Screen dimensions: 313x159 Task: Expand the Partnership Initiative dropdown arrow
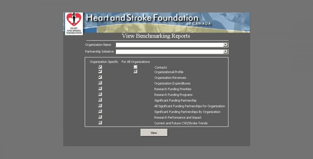pos(225,52)
